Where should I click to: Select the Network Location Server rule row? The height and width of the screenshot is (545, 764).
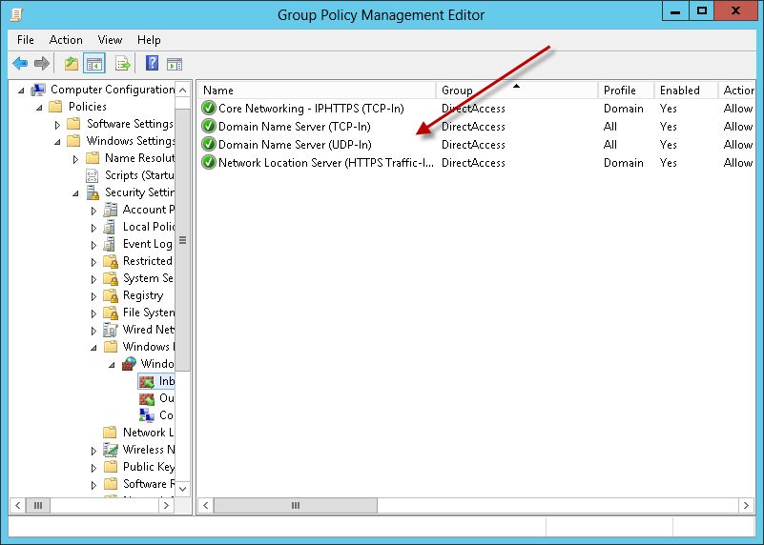324,163
